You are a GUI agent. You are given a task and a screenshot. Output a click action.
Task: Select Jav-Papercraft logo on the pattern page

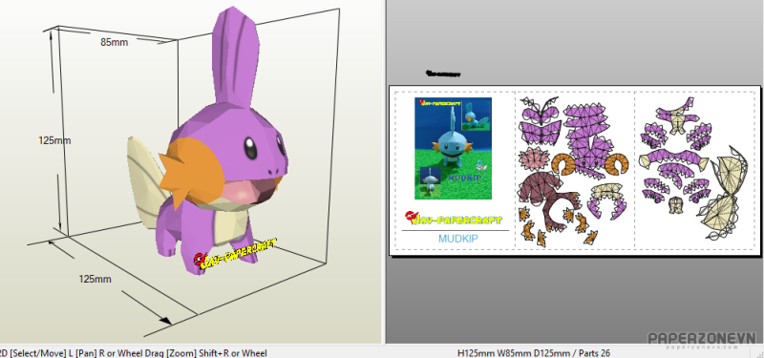[x=453, y=219]
